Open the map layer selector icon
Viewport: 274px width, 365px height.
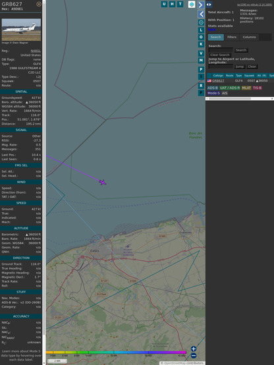pyautogui.click(x=192, y=4)
